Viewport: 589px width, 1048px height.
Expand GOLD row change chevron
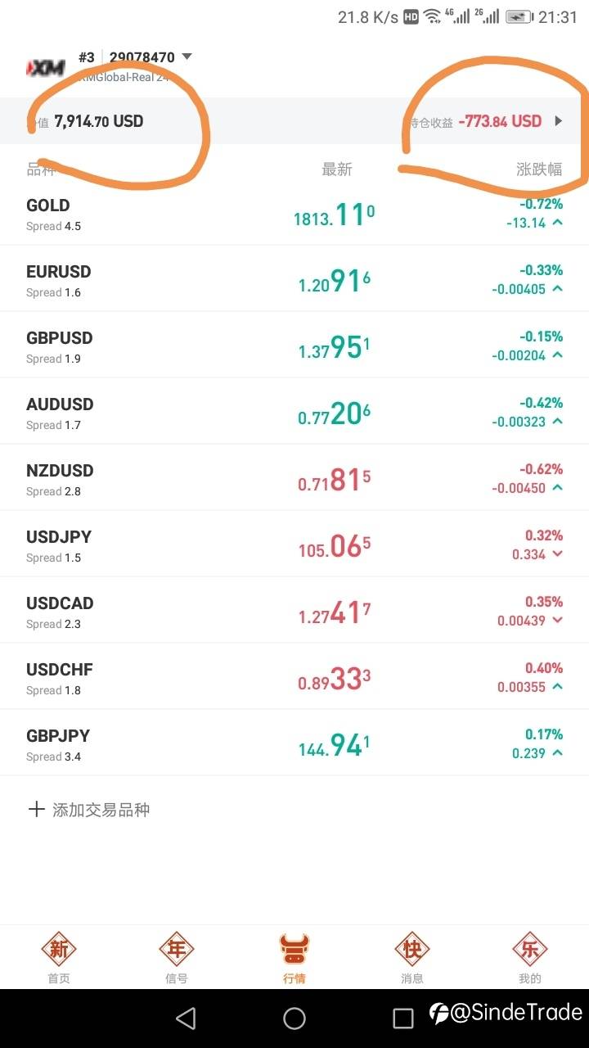[558, 223]
